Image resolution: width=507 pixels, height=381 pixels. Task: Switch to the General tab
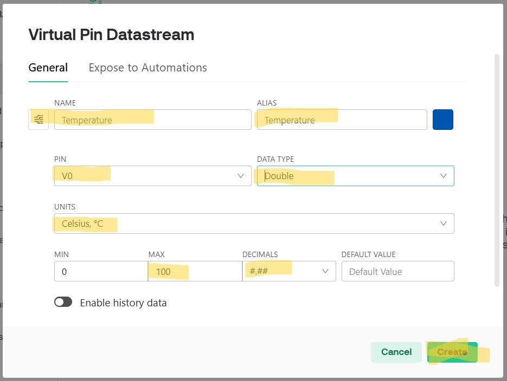[48, 68]
